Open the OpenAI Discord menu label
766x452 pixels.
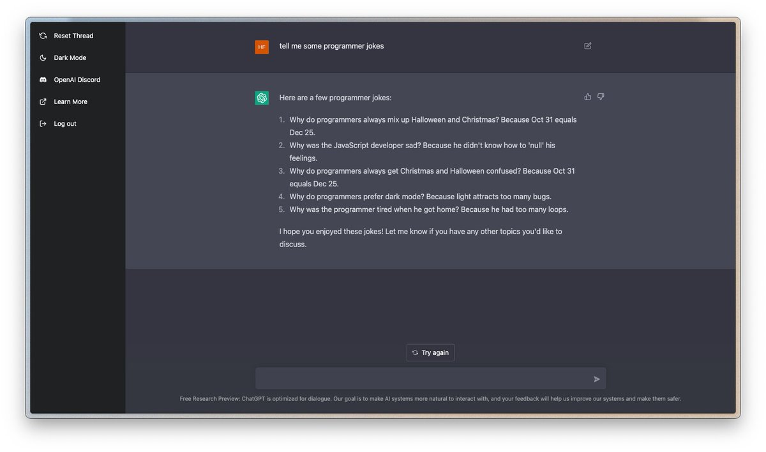(77, 80)
